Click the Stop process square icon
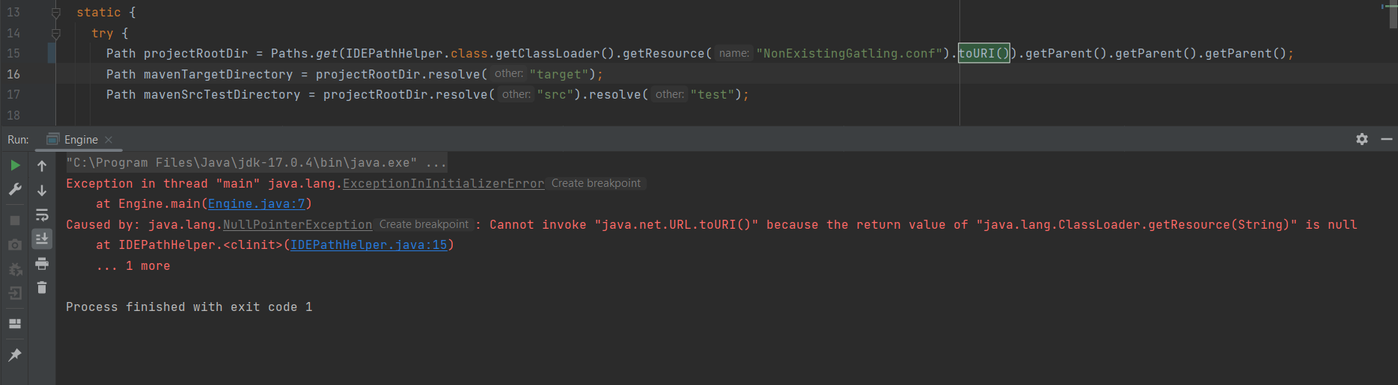 tap(15, 221)
